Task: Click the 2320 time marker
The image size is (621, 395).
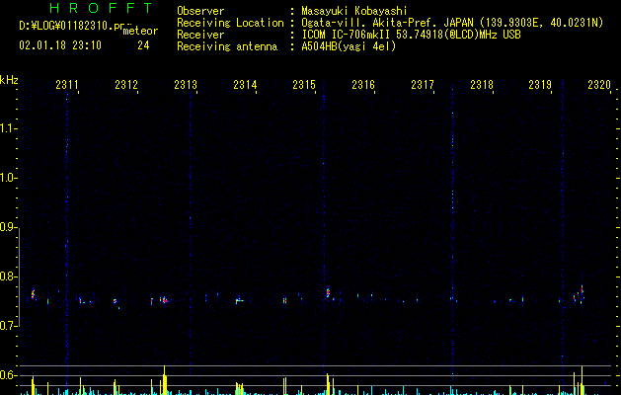Action: [599, 84]
